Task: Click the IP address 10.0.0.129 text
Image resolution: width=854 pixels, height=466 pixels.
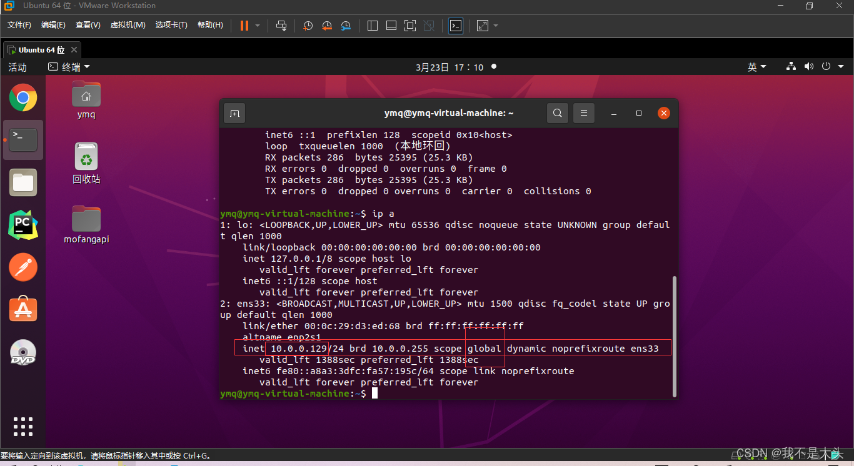Action: [299, 349]
